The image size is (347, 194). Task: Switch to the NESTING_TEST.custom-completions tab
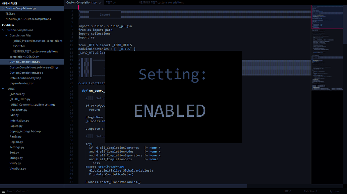click(161, 2)
